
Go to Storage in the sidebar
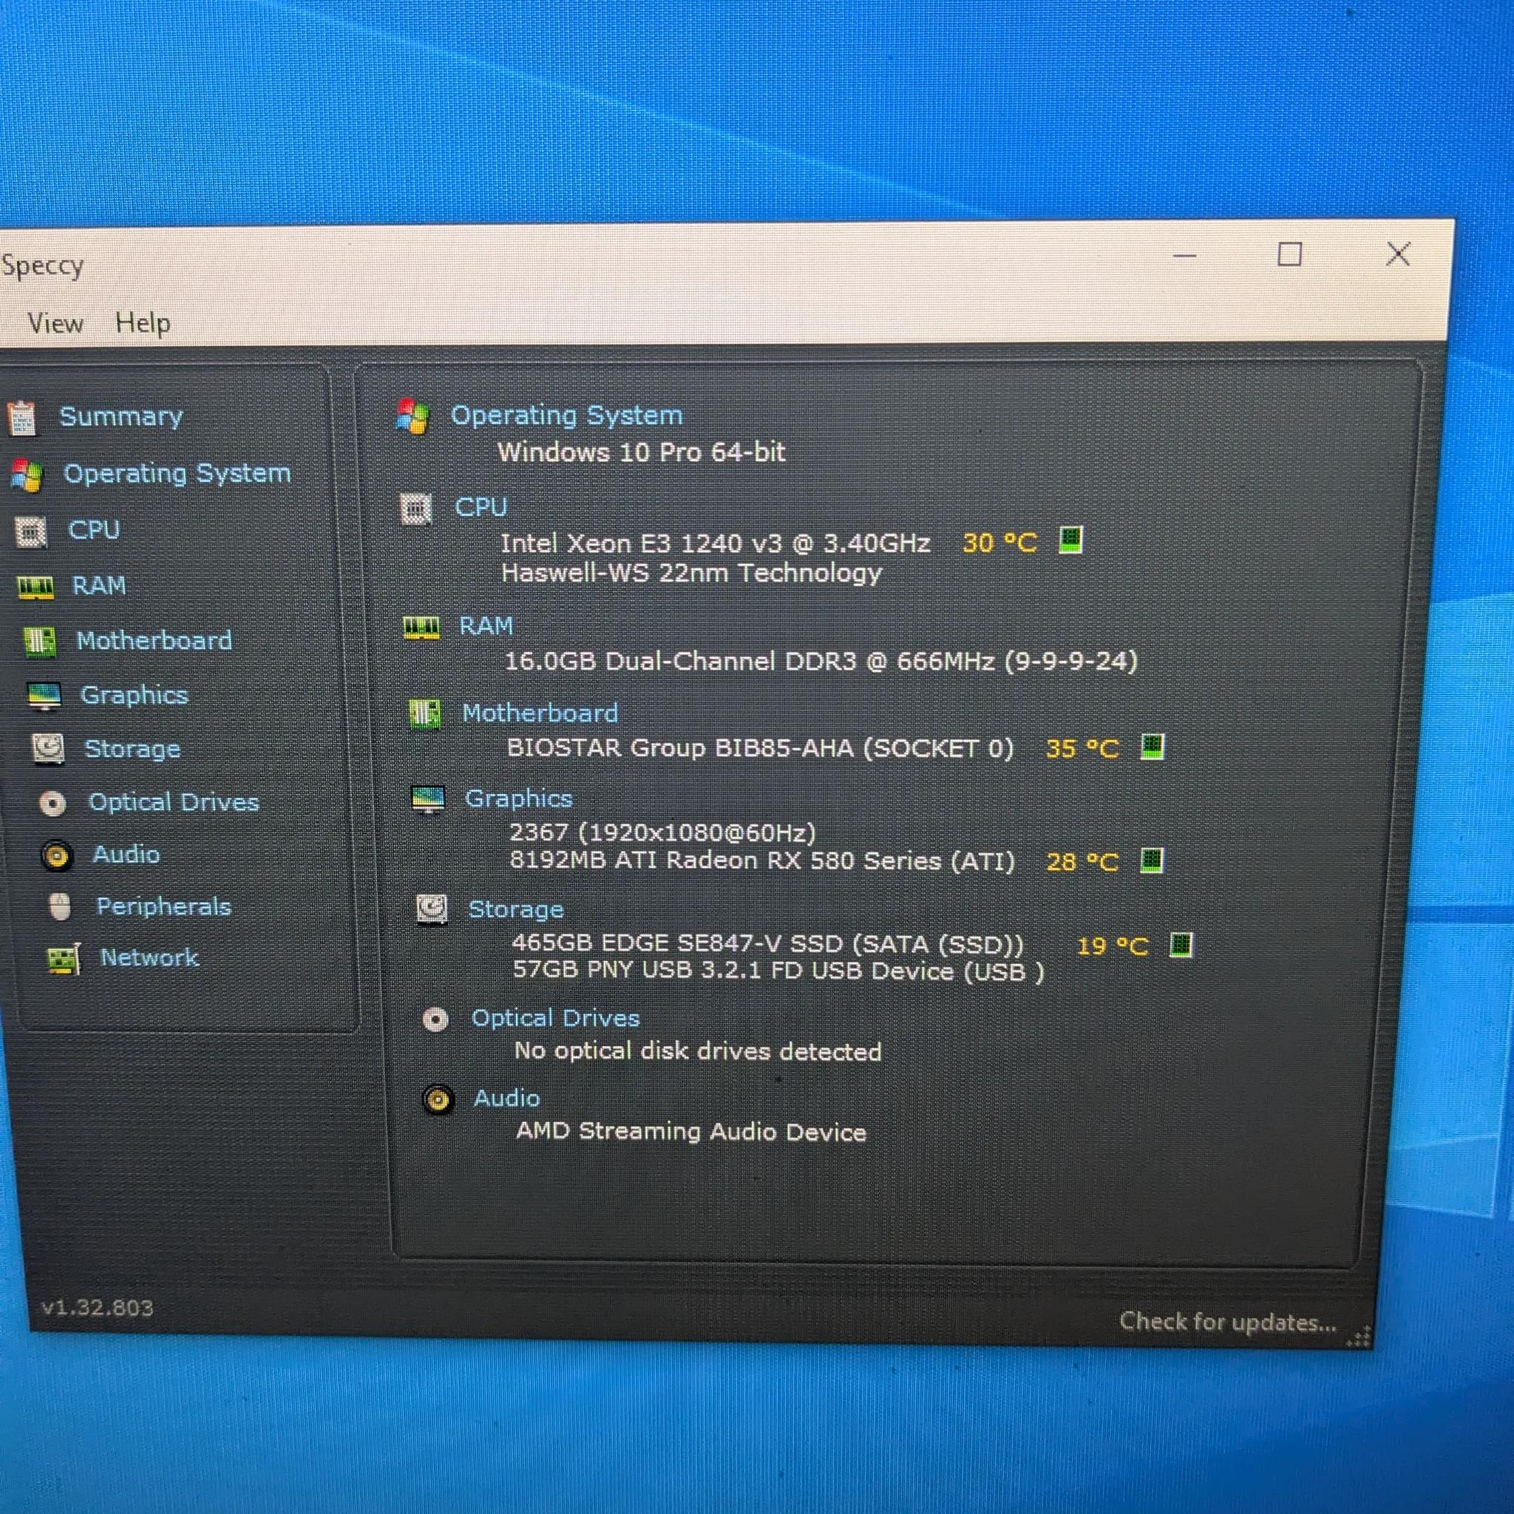[x=132, y=749]
